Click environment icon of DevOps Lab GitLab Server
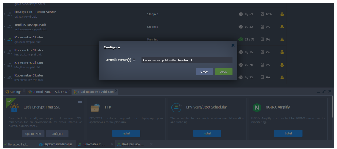 [x=10, y=14]
